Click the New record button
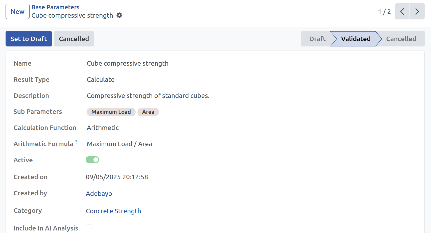Screen dimensions: 431x233 coord(17,11)
